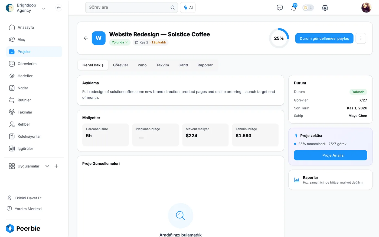Open the Raporlar card in right panel
This screenshot has width=379, height=237.
pos(331,180)
